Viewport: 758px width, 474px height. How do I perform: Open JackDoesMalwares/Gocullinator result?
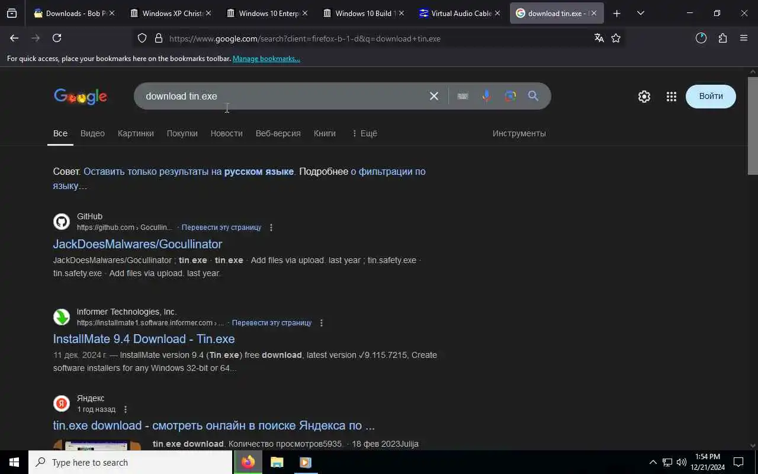(x=137, y=244)
